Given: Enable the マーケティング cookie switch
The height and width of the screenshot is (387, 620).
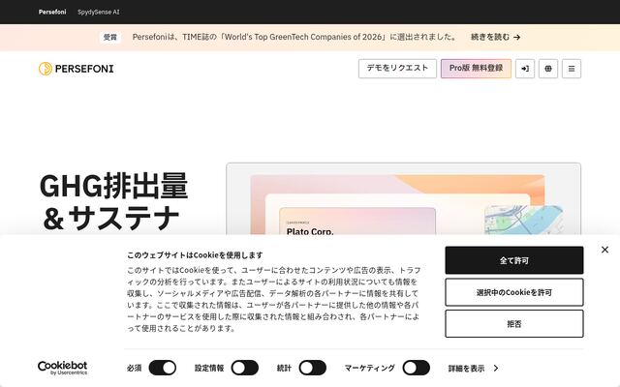Looking at the screenshot, I should [416, 368].
